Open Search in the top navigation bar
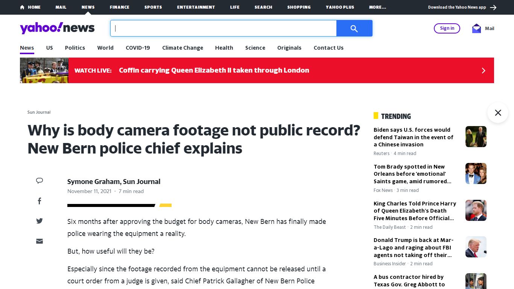 (263, 7)
